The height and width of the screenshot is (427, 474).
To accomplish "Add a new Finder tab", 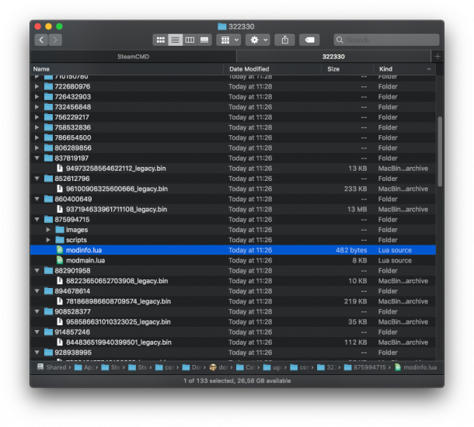I will [437, 57].
